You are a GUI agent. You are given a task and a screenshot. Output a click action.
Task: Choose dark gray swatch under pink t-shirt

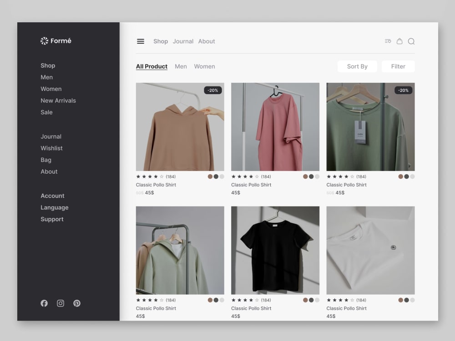click(x=311, y=176)
